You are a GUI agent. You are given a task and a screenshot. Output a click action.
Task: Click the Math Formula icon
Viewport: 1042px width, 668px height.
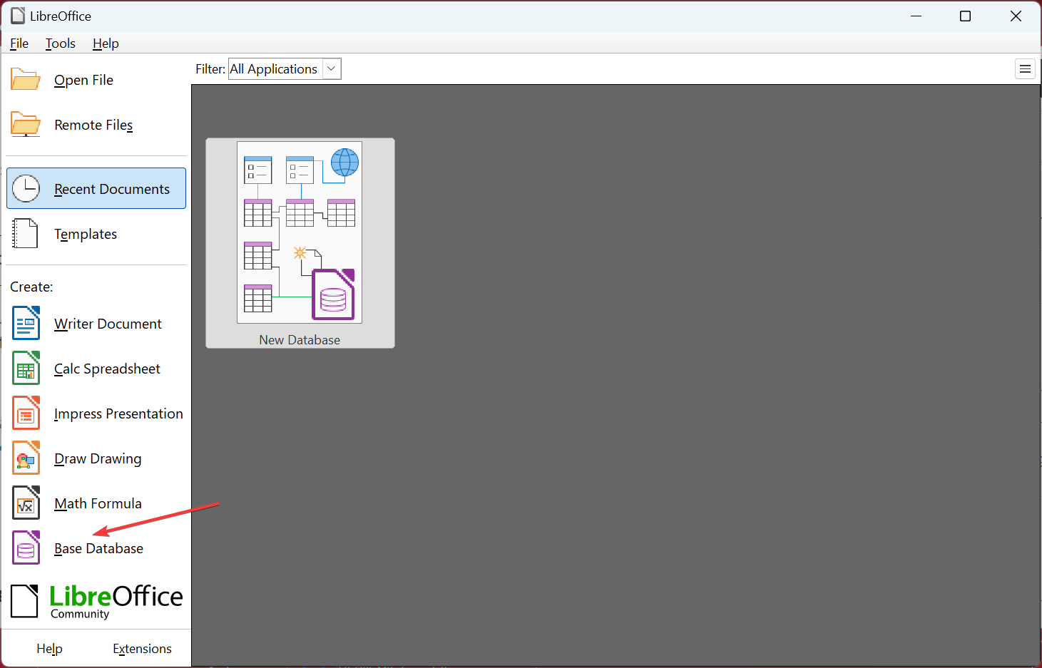pyautogui.click(x=26, y=503)
